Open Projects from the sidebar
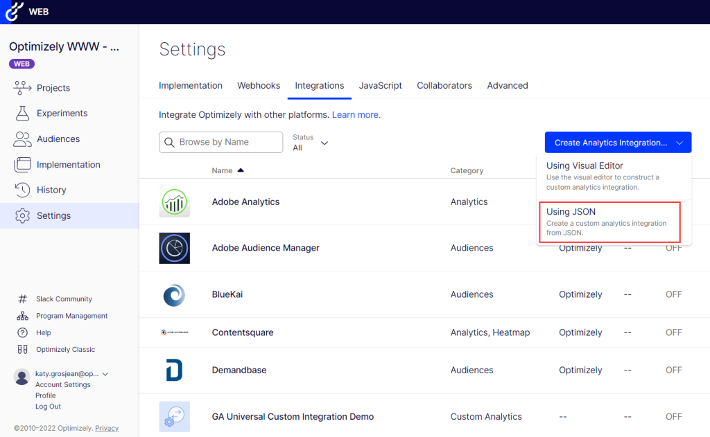The width and height of the screenshot is (710, 437). coord(53,88)
